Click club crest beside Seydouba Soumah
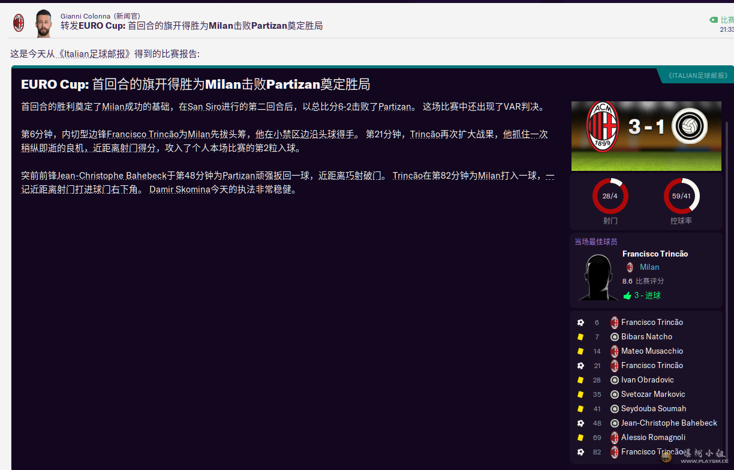 [x=614, y=409]
